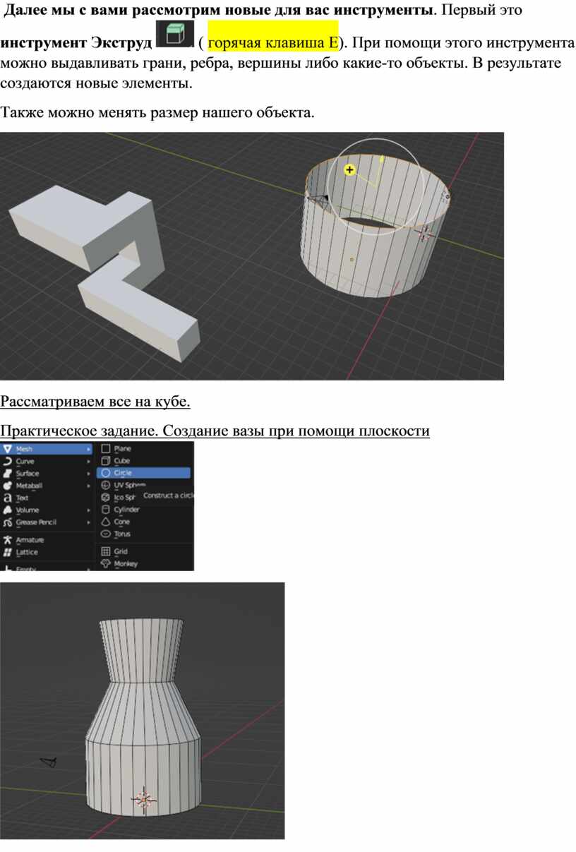Select the Plane mesh icon
The image size is (576, 852).
105,448
